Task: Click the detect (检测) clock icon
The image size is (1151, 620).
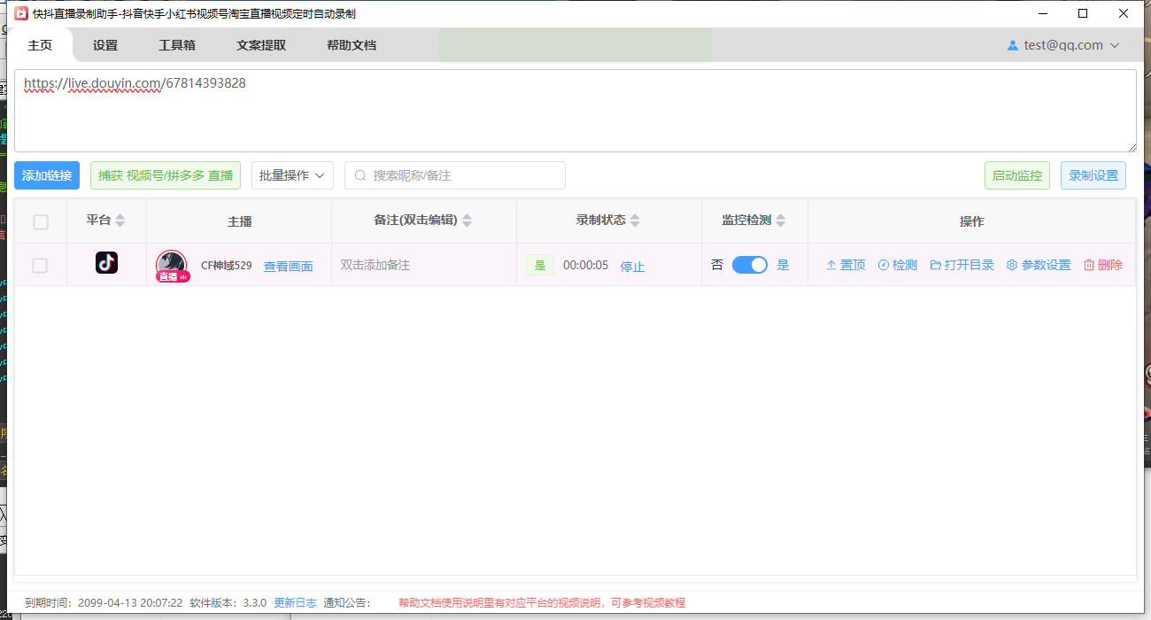Action: click(x=883, y=264)
